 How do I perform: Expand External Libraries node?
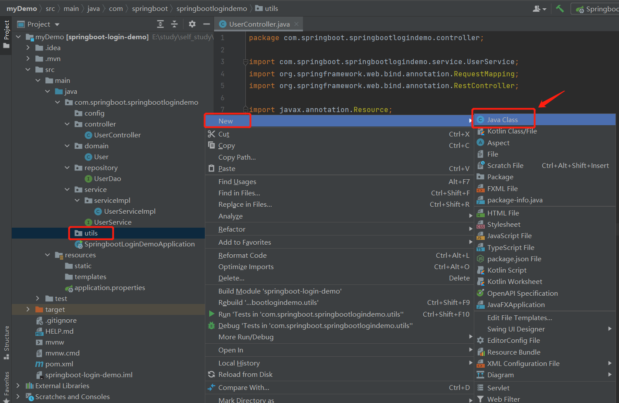[18, 386]
